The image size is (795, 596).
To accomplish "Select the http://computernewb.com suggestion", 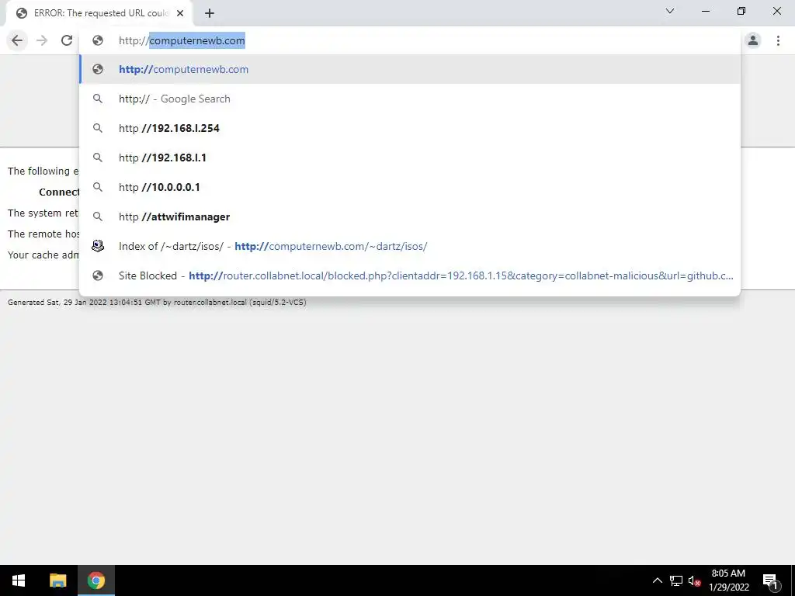I will tap(410, 69).
